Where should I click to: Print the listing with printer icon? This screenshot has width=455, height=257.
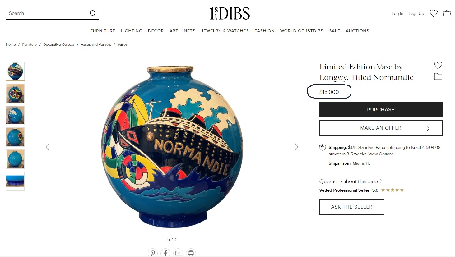pos(191,253)
